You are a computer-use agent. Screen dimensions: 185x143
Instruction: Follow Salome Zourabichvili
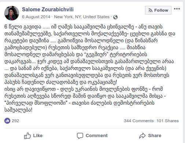pos(158,10)
